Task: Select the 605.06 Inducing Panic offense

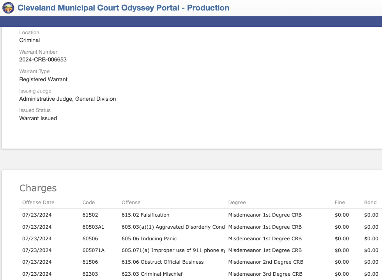Action: point(149,239)
